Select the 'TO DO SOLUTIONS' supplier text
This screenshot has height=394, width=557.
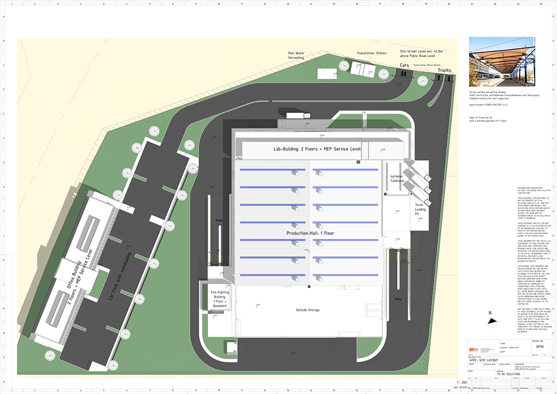[x=509, y=374]
